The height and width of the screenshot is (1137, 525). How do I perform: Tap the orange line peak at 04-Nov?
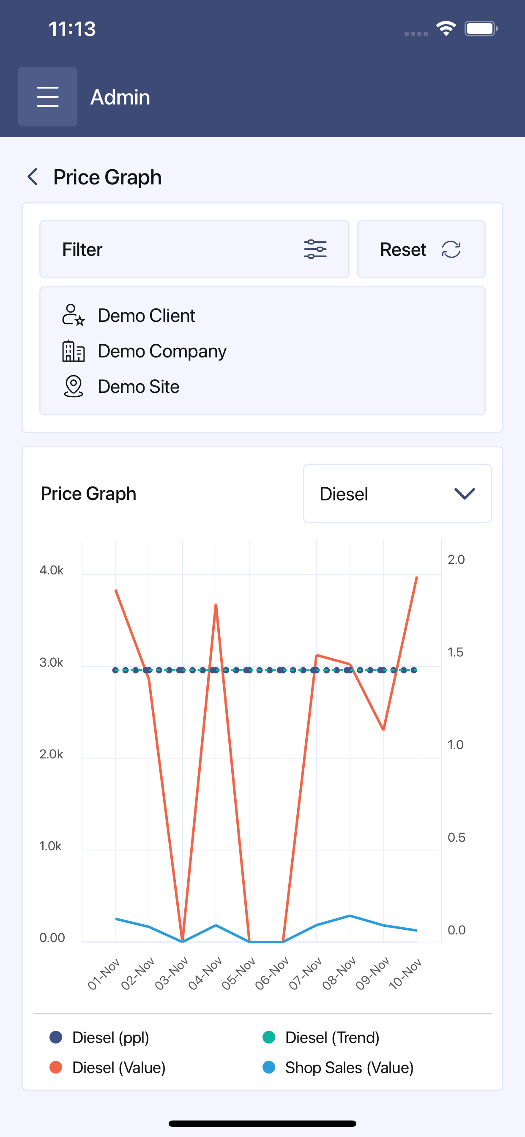pos(216,604)
